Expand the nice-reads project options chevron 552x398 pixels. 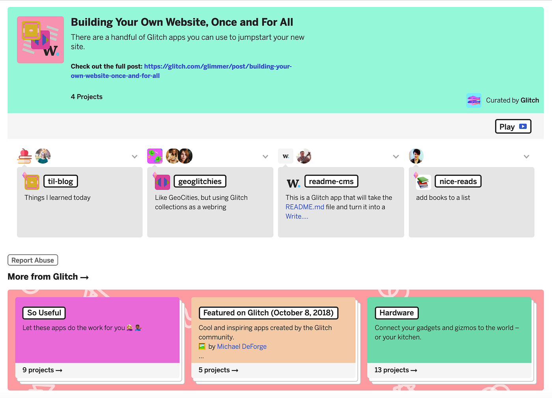(x=526, y=156)
